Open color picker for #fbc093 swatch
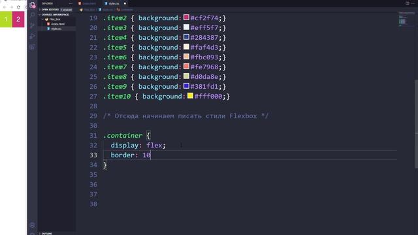 coord(186,57)
